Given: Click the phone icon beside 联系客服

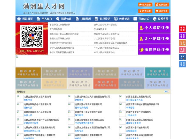Looking at the screenshot, I should (x=154, y=19).
